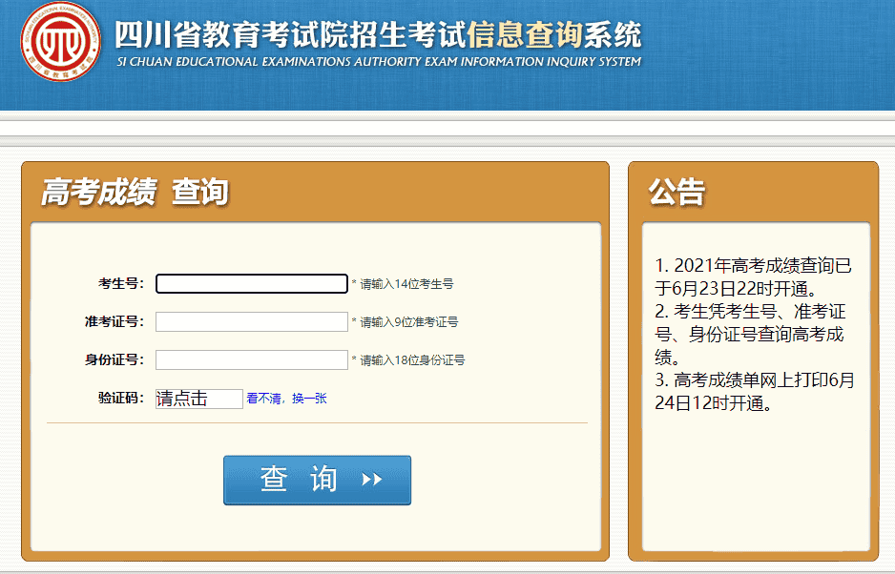
Task: Click the 验证码 captcha input box
Action: tap(199, 399)
